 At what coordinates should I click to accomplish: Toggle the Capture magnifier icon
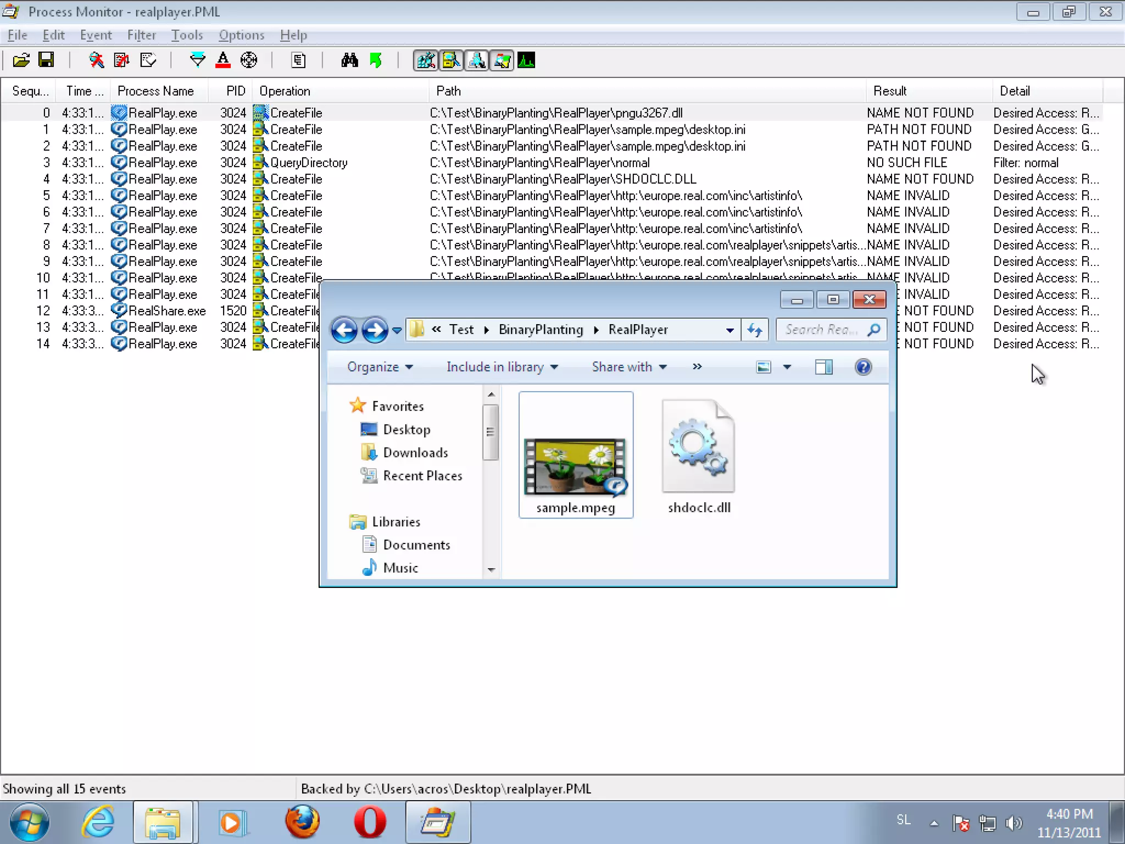tap(96, 60)
